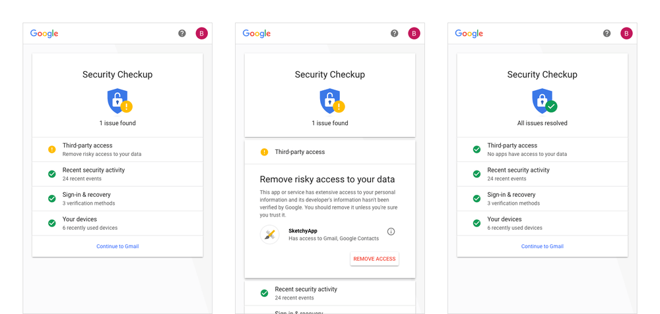Click green check beside 'No apps have access'
This screenshot has height=314, width=660.
[x=477, y=149]
